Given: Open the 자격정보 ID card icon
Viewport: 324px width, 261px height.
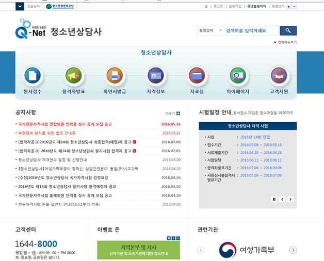Looking at the screenshot, I should 156,75.
